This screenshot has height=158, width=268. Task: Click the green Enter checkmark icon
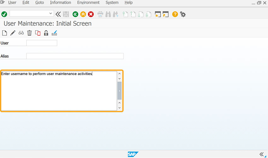click(4, 14)
